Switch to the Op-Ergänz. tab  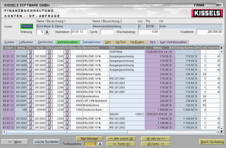[138, 42]
